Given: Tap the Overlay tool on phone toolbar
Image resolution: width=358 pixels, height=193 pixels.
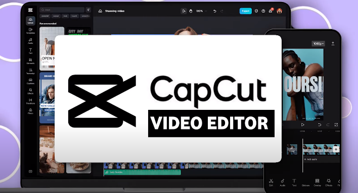Looking at the screenshot, I should pos(317,182).
